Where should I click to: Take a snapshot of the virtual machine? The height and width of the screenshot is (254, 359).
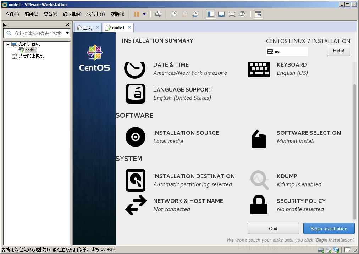pyautogui.click(x=174, y=14)
